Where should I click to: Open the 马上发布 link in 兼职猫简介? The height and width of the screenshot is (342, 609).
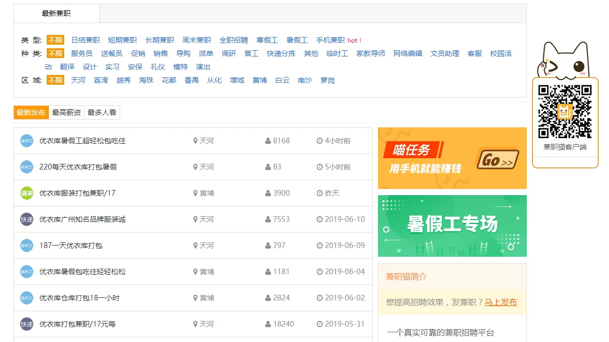[501, 302]
